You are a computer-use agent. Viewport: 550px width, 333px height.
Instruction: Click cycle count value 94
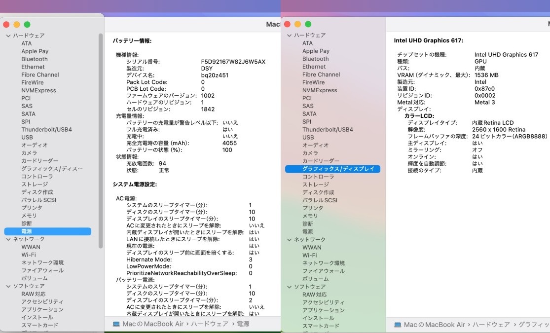point(162,163)
